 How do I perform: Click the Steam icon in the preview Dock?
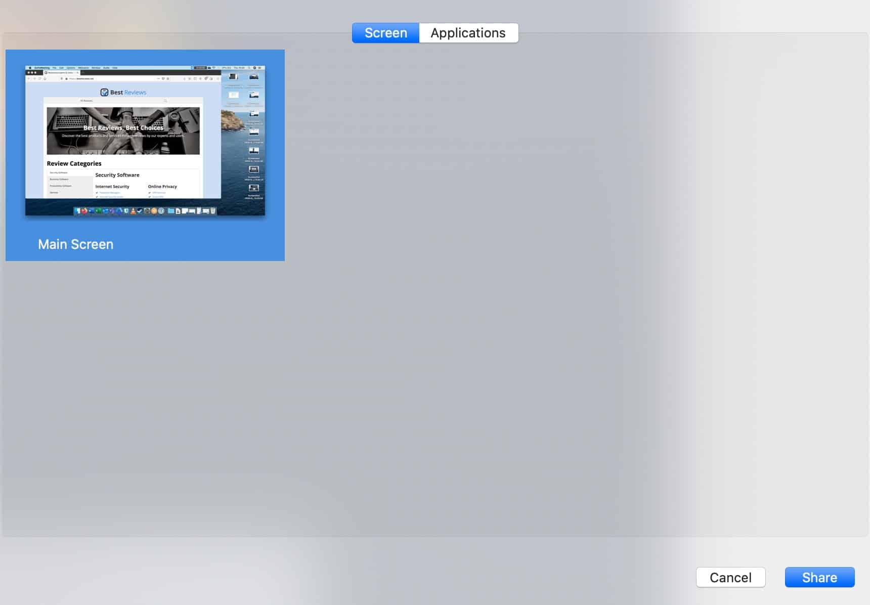[140, 210]
